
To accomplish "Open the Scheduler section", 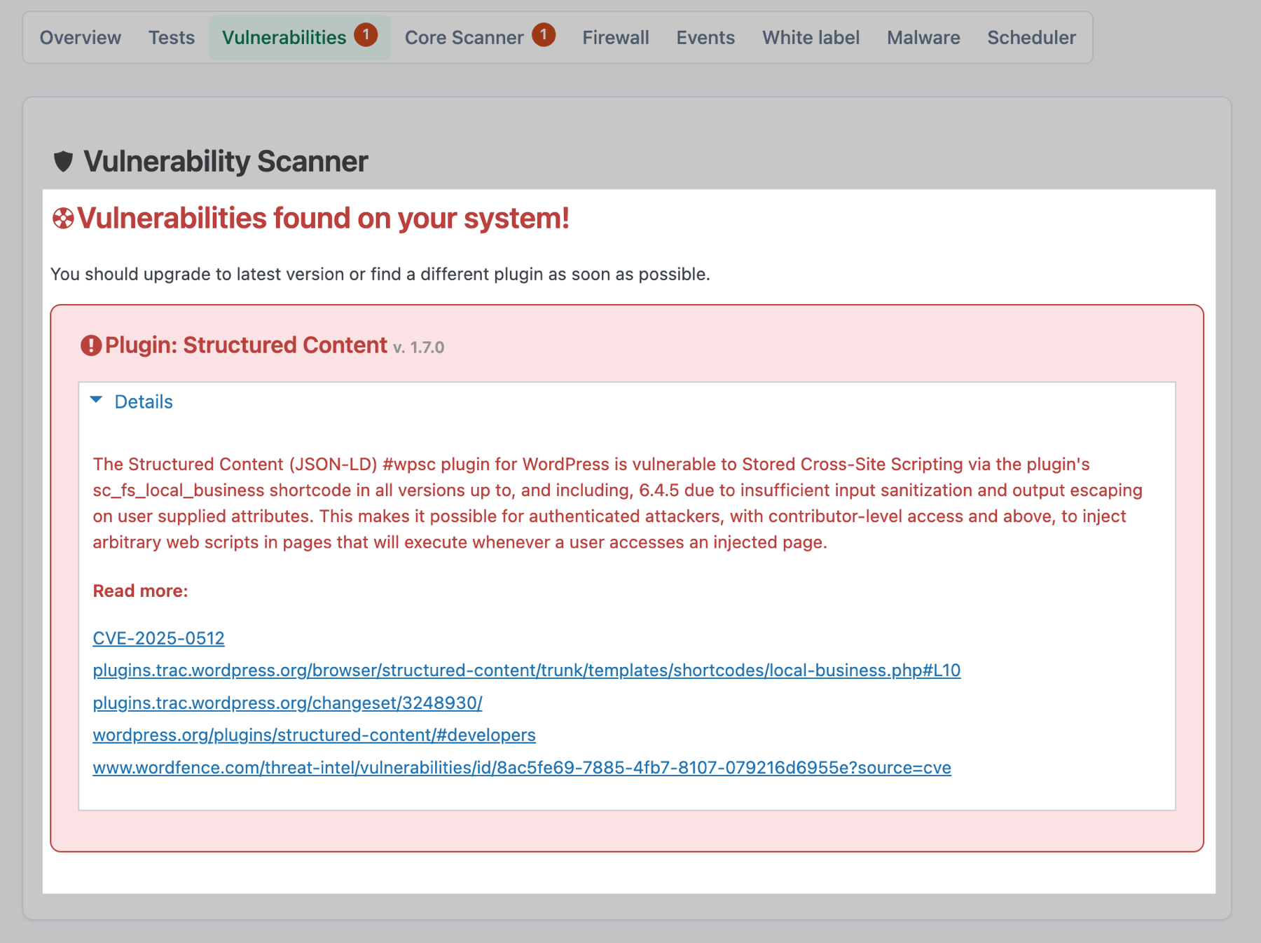I will 1031,37.
